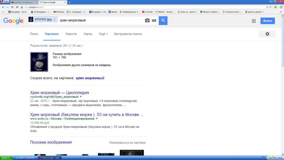This screenshot has height=160, width=284.
Task: Open the green downloads arrow icon
Action: (276, 7)
